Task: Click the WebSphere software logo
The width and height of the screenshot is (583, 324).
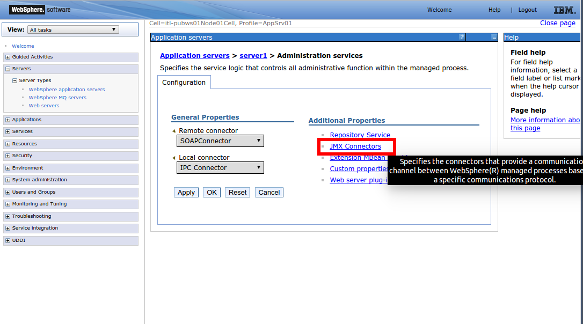Action: coord(40,10)
